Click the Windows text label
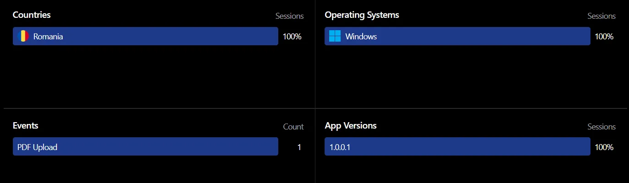The height and width of the screenshot is (183, 629). (361, 37)
